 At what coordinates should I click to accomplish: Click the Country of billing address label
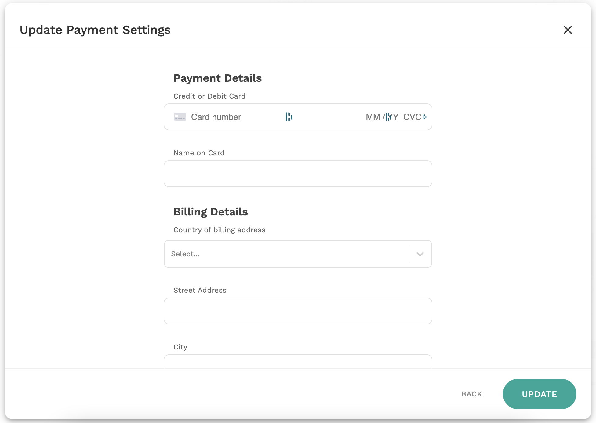(x=219, y=230)
